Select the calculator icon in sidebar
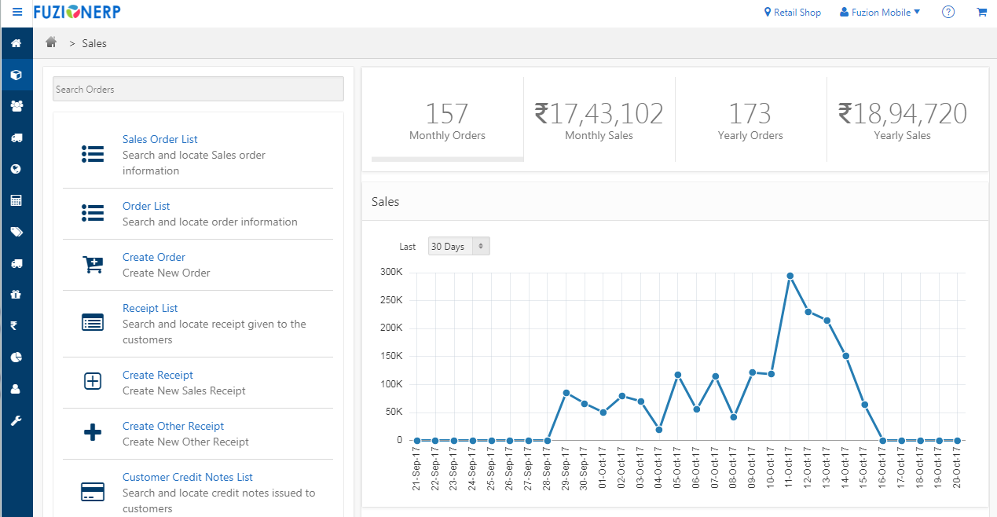The image size is (997, 517). (x=16, y=200)
